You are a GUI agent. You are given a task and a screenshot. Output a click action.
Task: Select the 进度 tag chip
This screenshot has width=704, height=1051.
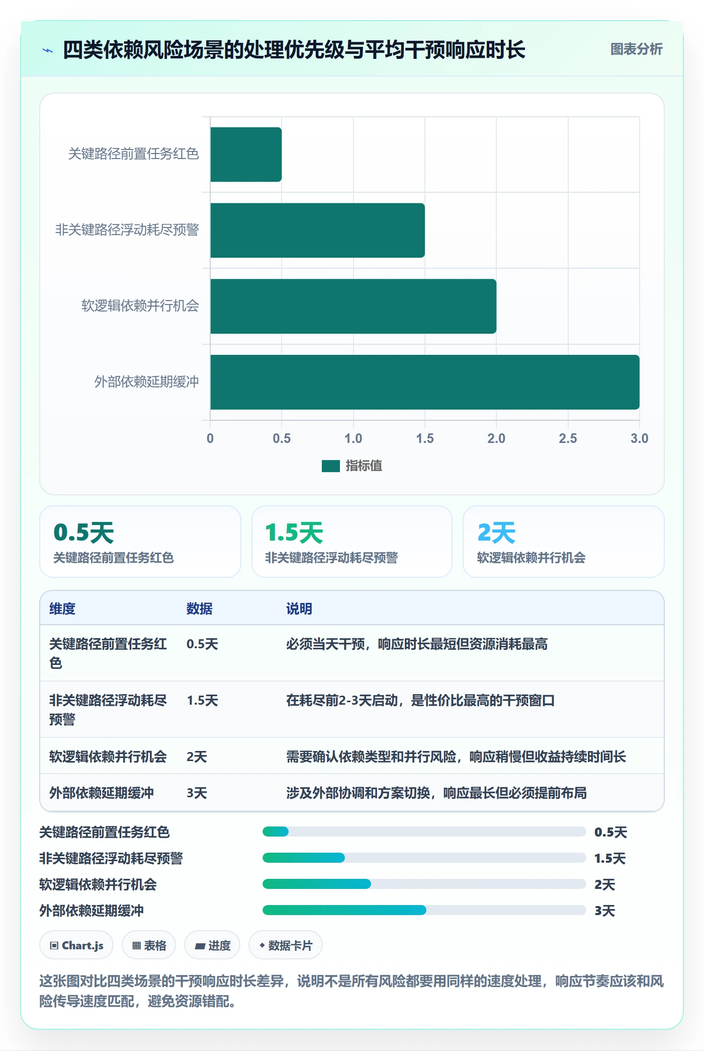(212, 945)
